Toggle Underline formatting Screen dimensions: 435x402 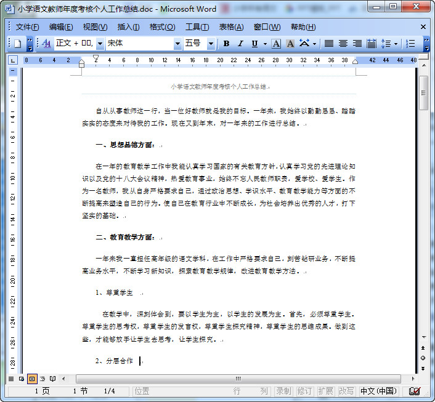(254, 44)
